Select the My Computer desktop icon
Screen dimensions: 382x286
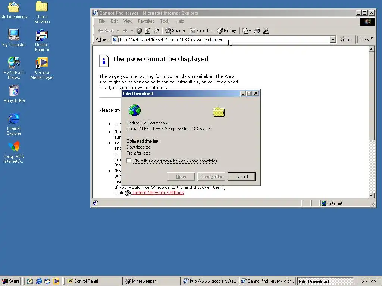click(14, 38)
